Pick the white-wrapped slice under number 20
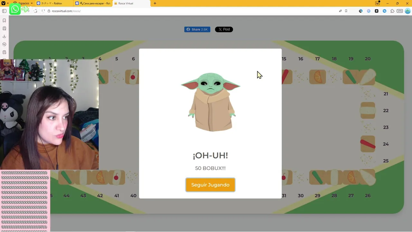 [x=367, y=77]
